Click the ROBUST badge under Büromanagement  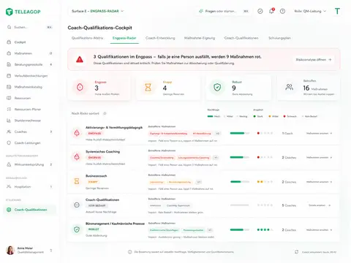(94, 229)
